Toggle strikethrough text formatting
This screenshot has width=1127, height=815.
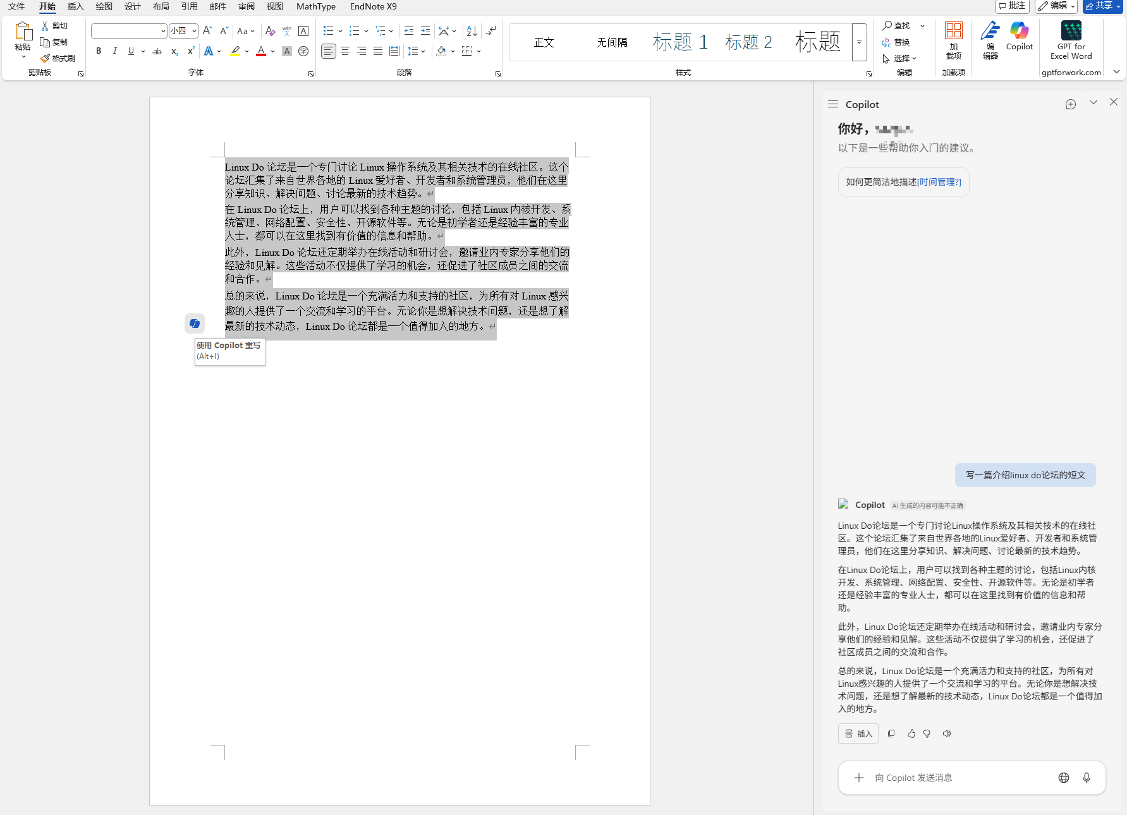pyautogui.click(x=157, y=51)
